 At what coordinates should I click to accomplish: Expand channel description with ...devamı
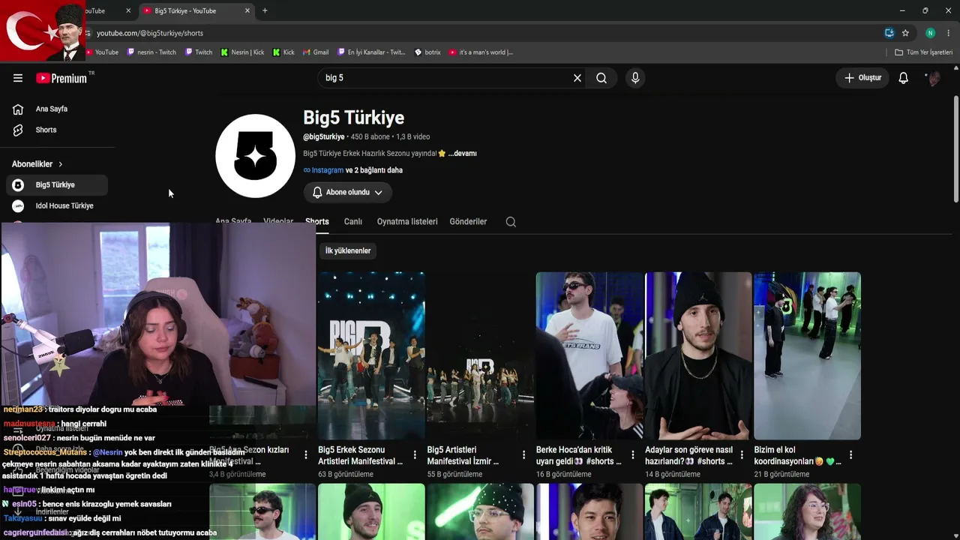pos(463,154)
